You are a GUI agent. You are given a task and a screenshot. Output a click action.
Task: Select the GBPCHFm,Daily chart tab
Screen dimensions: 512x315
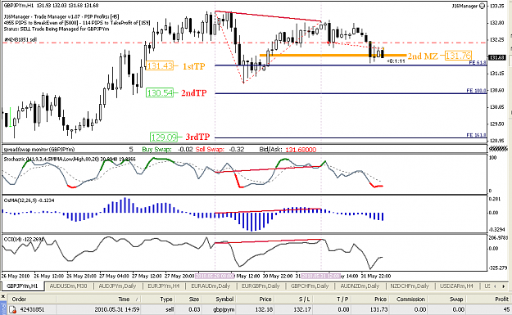(310, 286)
